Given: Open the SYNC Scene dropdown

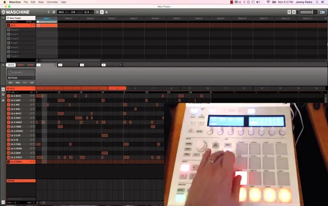Looking at the screenshot, I should coord(12,22).
